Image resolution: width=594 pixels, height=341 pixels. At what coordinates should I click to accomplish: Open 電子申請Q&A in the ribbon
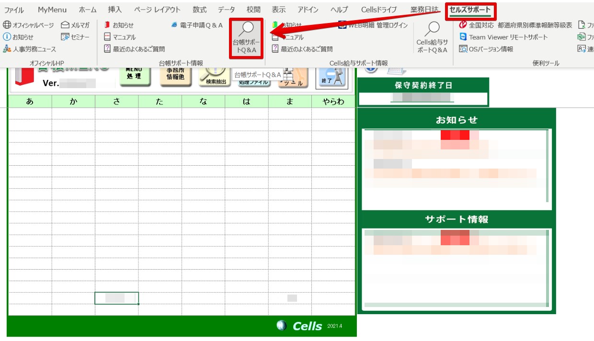197,25
